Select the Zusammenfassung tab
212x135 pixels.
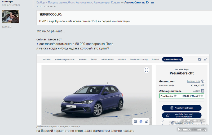coord(173,59)
